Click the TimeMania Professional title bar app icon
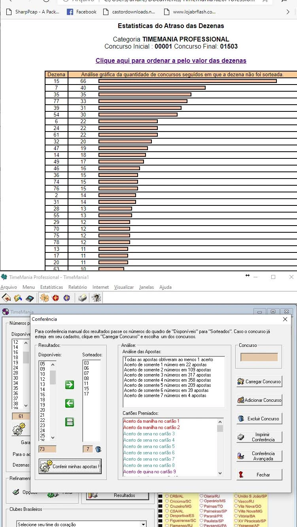This screenshot has height=527, width=297. pyautogui.click(x=4, y=277)
